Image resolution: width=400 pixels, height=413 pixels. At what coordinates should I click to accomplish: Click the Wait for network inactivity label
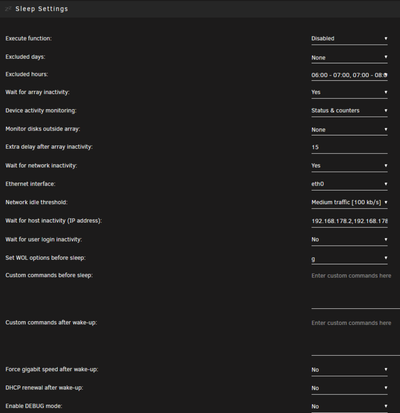coord(41,166)
